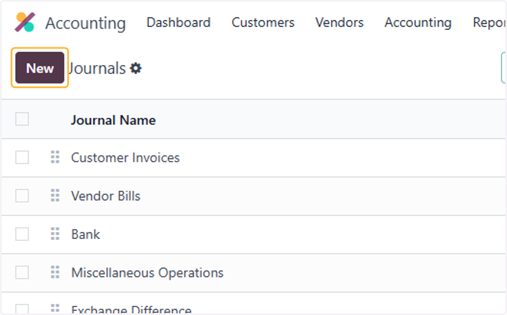Screen dimensions: 507x315
Task: Expand the Accounting top menu
Action: tap(418, 22)
